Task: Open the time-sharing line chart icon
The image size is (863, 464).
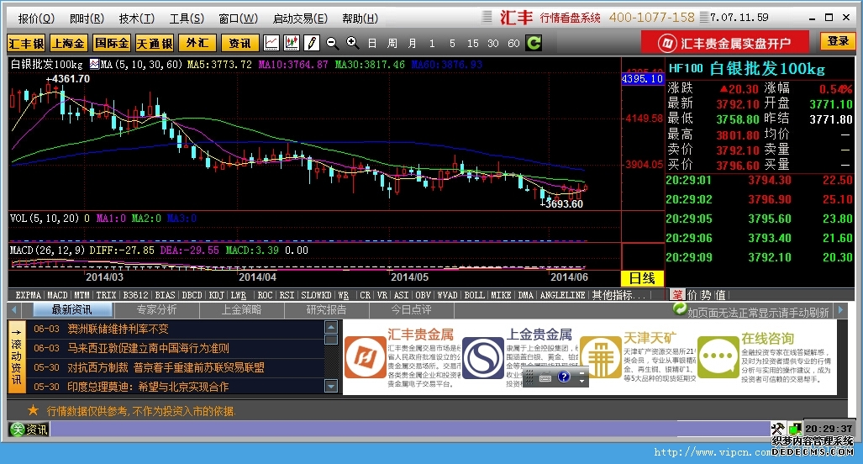Action: point(271,43)
